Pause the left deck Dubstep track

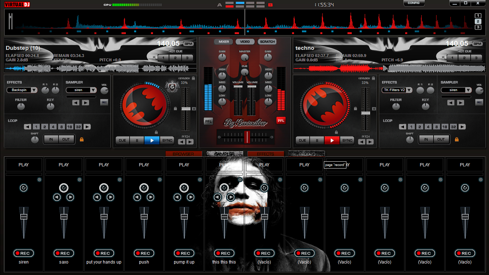click(137, 141)
